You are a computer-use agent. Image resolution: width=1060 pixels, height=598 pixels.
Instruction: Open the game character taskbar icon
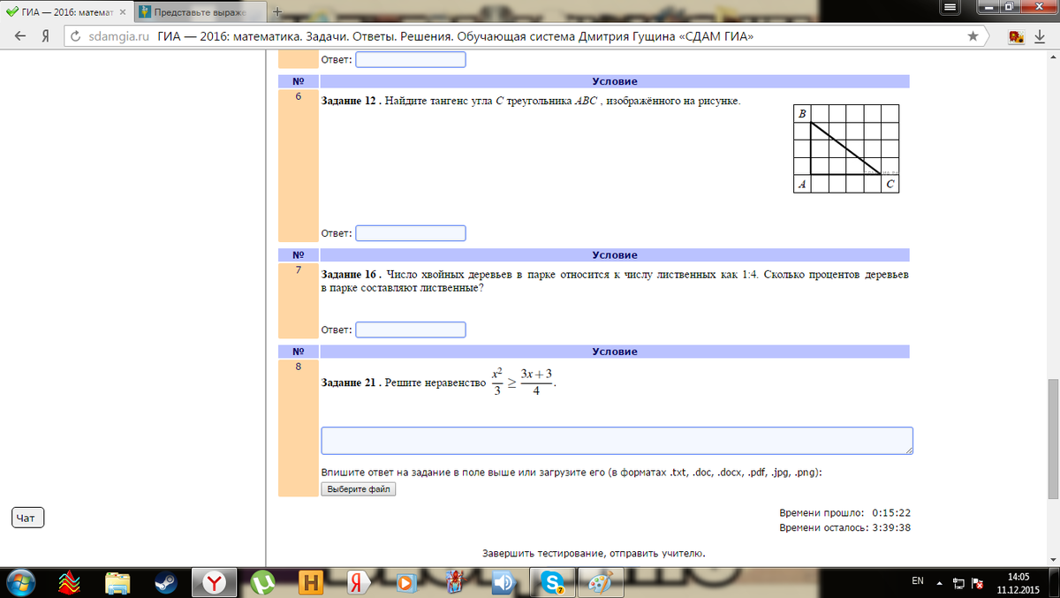pos(455,582)
